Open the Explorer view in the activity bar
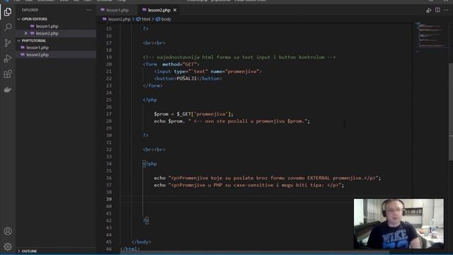Viewport: 453px width, 255px height. point(8,12)
